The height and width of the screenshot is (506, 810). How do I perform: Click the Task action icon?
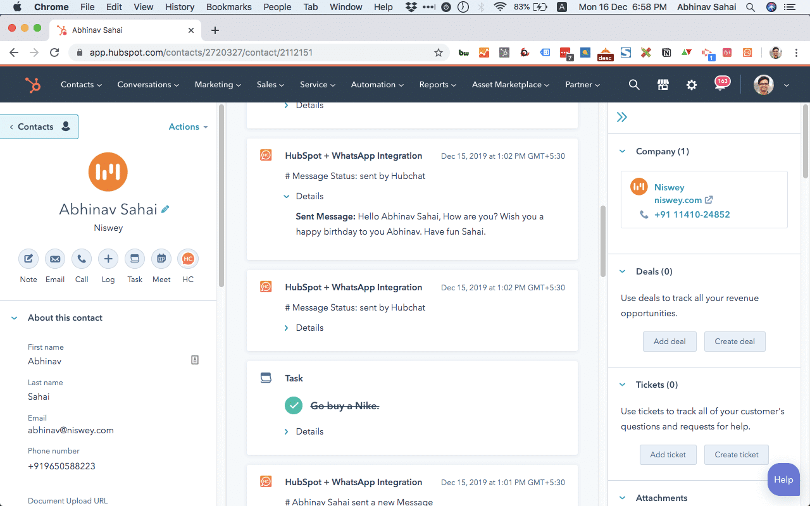(135, 259)
